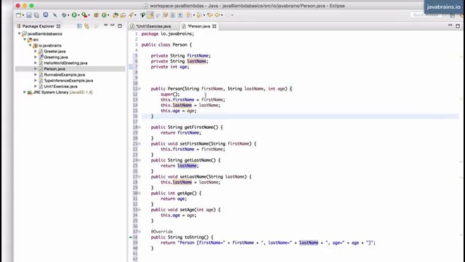Click the Search flashlight toolbar icon
Viewport: 465px width, 262px height.
pos(131,15)
